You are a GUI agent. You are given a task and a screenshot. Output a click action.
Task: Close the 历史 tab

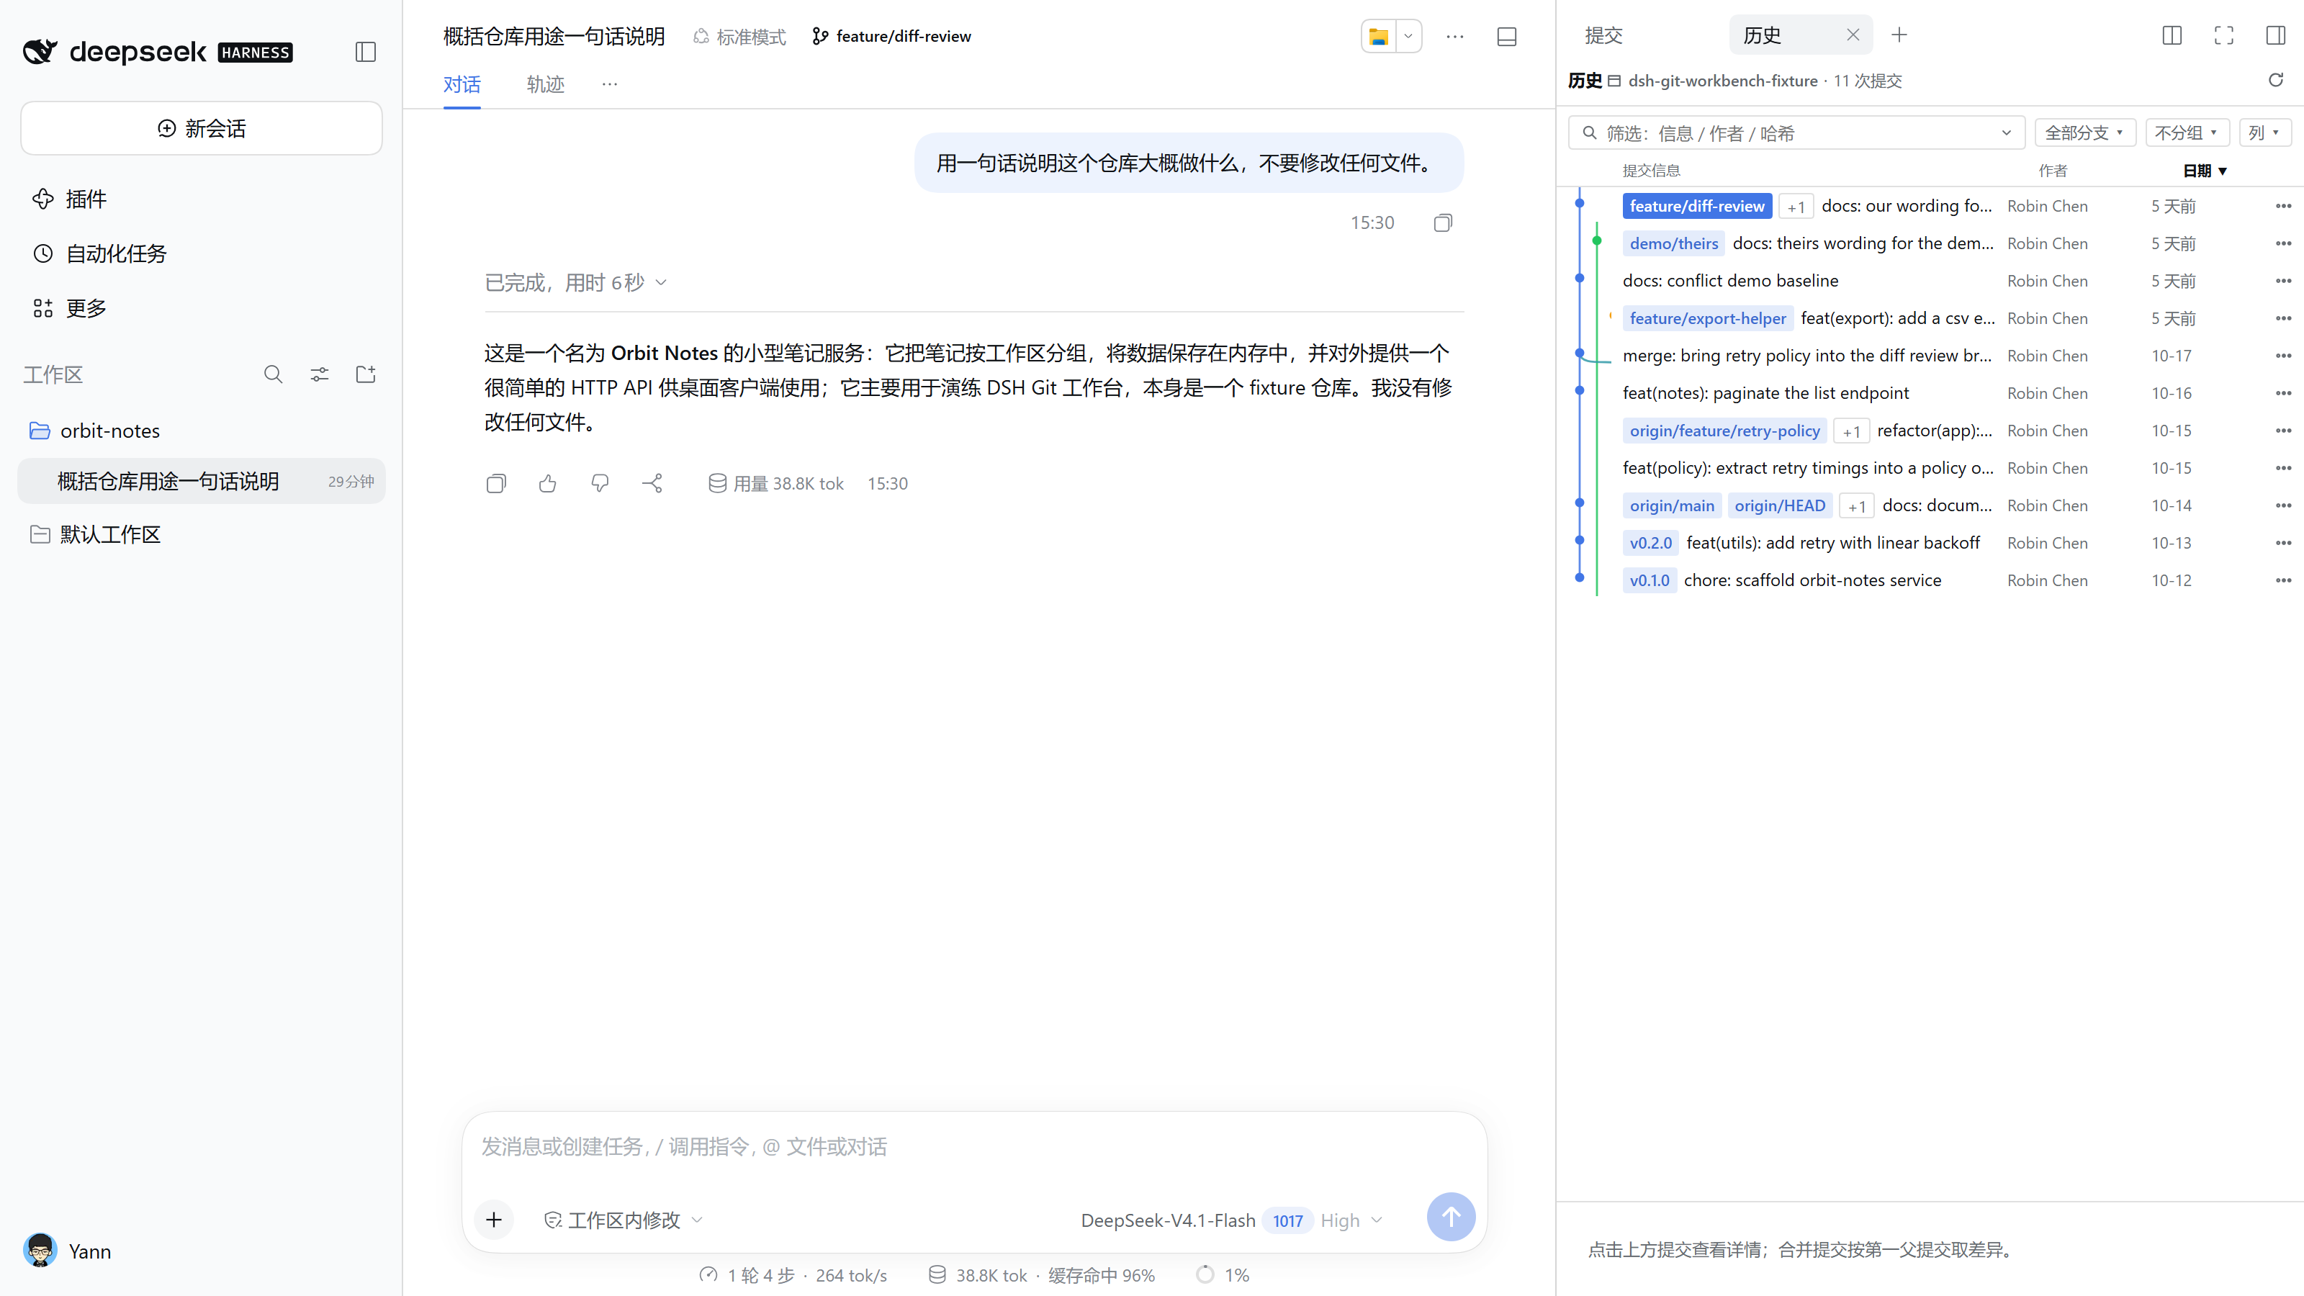[x=1853, y=35]
